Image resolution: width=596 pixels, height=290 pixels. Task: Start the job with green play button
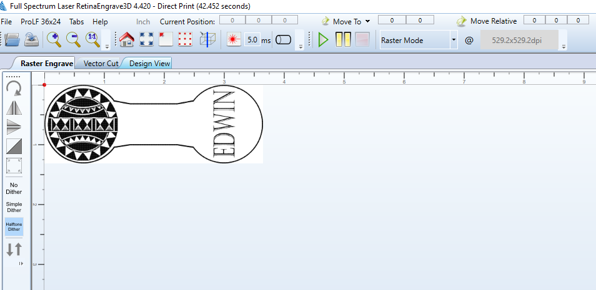(324, 40)
